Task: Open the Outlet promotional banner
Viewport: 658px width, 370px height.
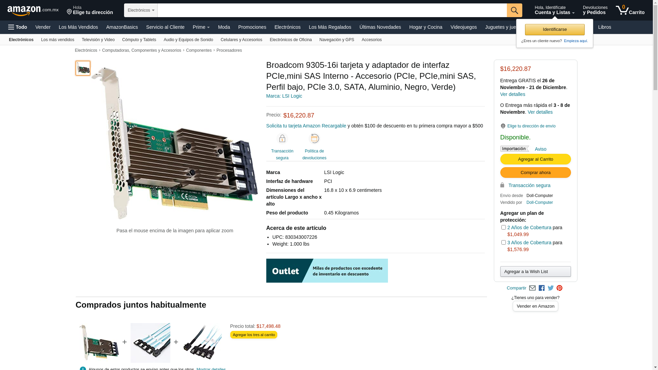Action: click(x=327, y=271)
